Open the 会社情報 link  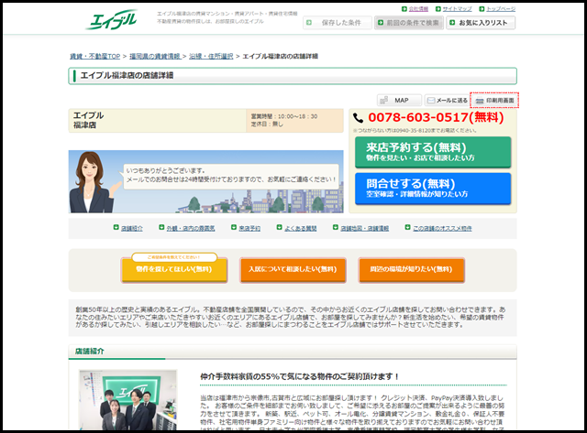[418, 9]
